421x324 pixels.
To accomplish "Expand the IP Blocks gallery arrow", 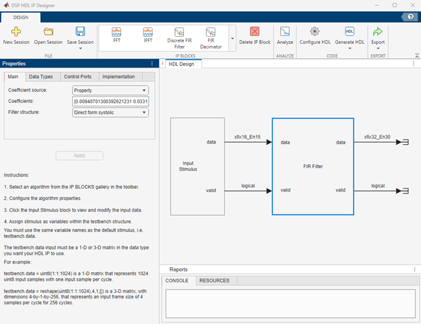I will [x=232, y=39].
